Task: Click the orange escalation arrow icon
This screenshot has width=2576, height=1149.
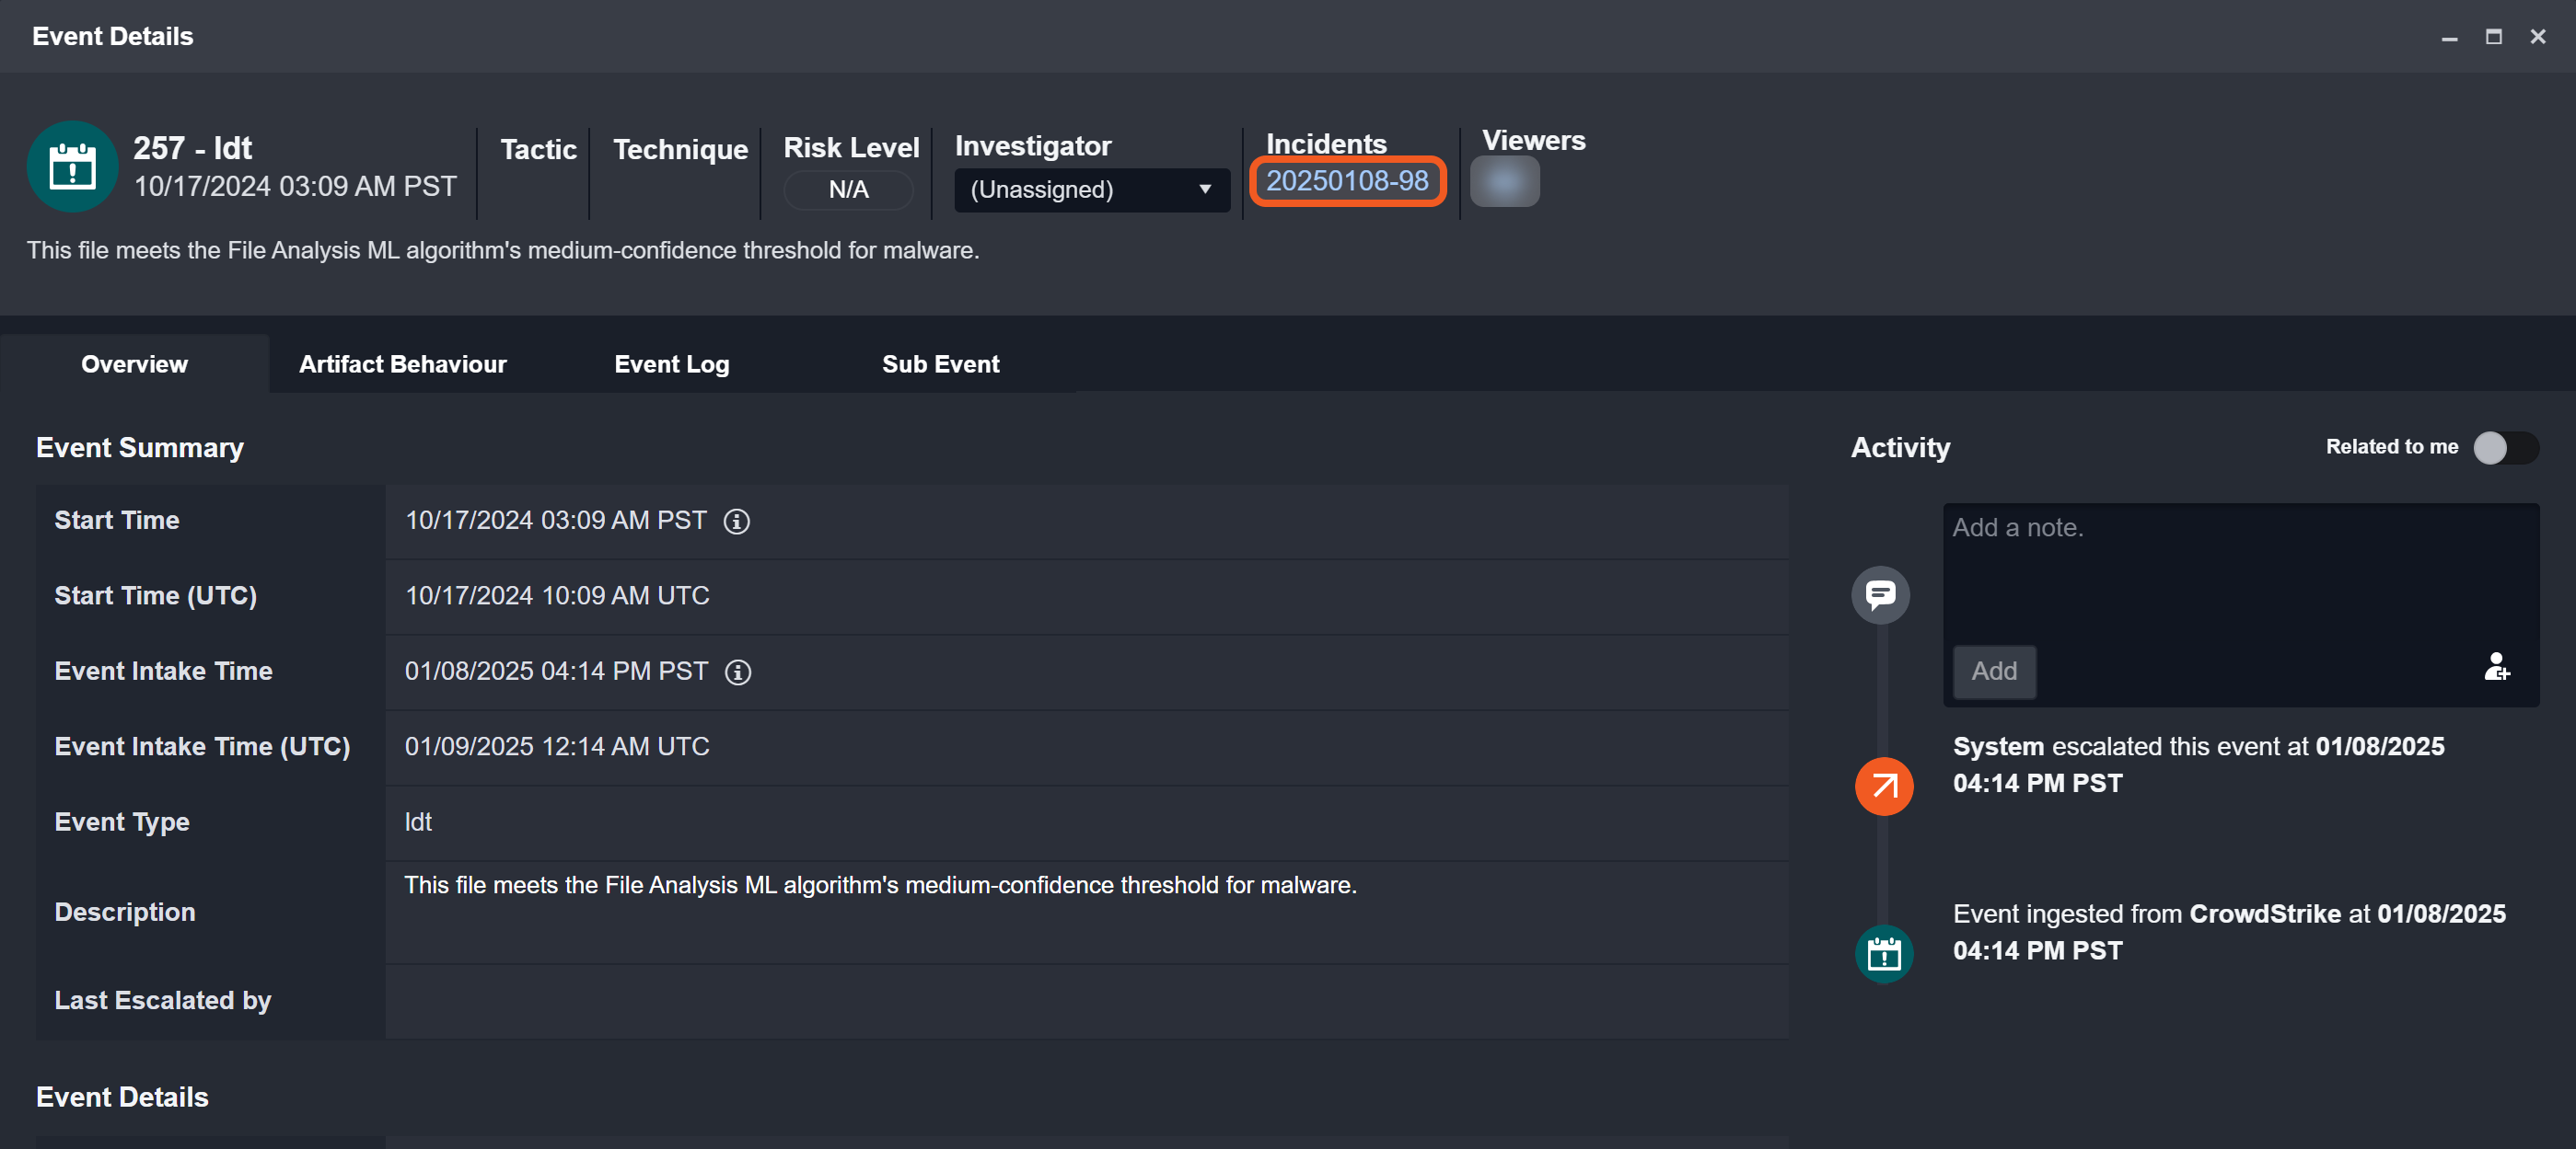Action: click(x=1883, y=787)
